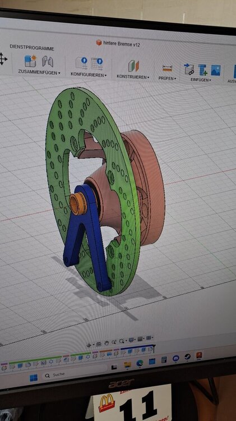Click the hintere Bremse v12 document title

[x=122, y=44]
